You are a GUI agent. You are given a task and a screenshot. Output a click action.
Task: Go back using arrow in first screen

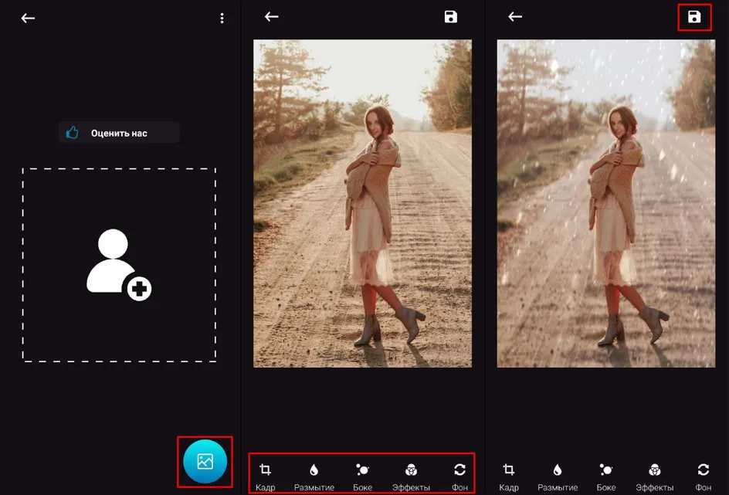pos(28,18)
